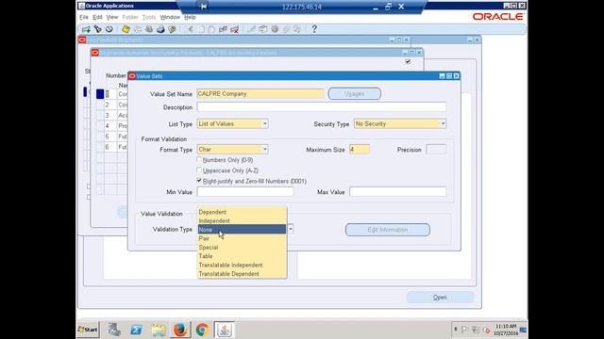Uncheck Right-justify and Zero-fill Numbers
Image resolution: width=604 pixels, height=339 pixels.
199,180
